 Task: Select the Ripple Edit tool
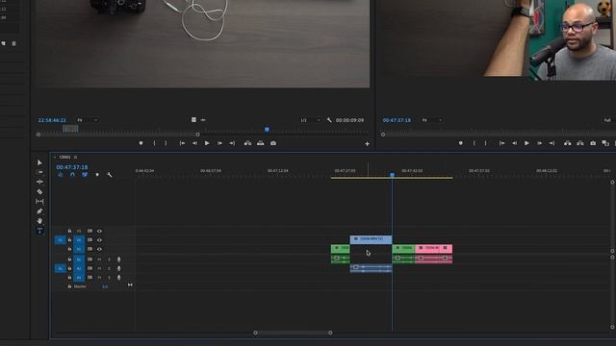point(39,182)
